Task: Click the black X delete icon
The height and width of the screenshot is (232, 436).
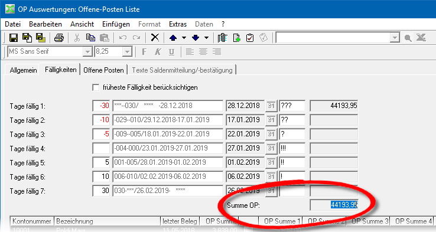Action: 155,38
